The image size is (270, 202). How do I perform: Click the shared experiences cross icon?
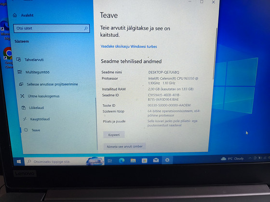tap(22, 96)
